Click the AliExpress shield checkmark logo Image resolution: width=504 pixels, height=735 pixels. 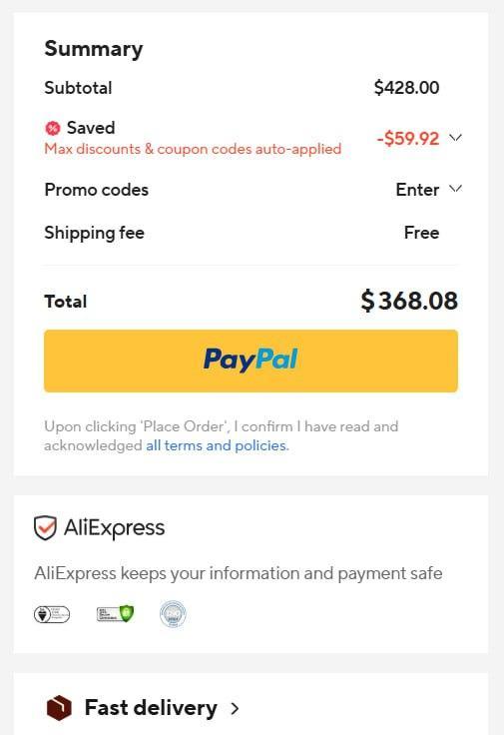[x=46, y=528]
